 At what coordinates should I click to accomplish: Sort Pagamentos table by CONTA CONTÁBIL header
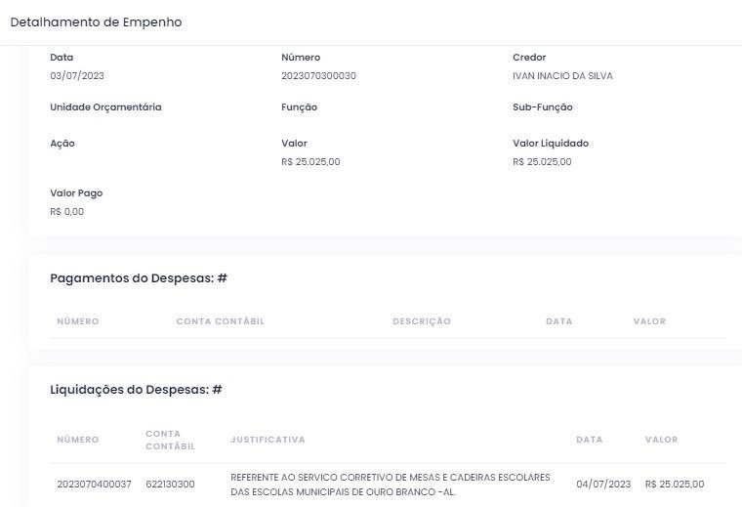220,321
